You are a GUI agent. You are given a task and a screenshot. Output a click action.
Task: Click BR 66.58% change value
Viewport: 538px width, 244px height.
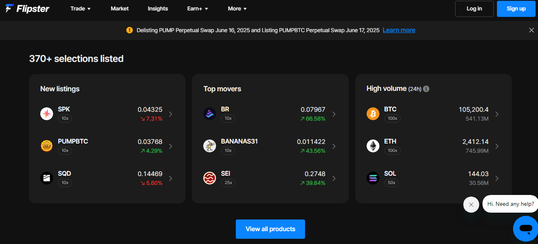tap(313, 119)
